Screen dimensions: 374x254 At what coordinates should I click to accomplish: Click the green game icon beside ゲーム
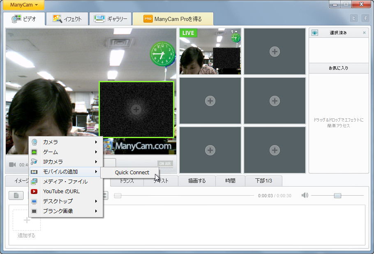[x=35, y=152]
